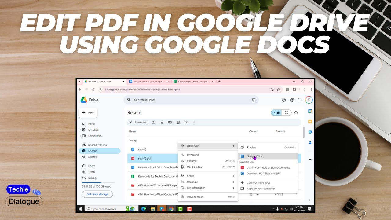Click the Chrome taskbar icon
Viewport: 391px width, 220px height.
pyautogui.click(x=171, y=209)
